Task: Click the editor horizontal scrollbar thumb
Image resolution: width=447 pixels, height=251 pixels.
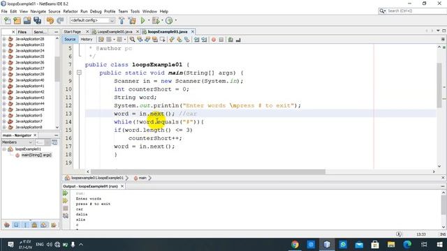Action: point(208,172)
